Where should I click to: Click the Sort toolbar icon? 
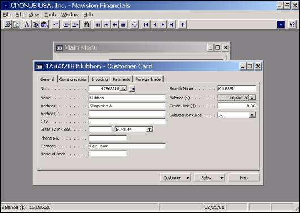coord(135,24)
